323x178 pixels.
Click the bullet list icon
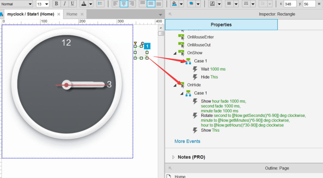(100, 4)
